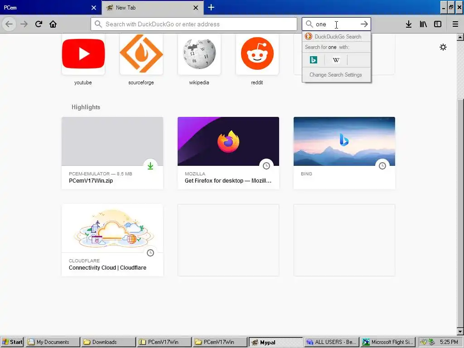464x348 pixels.
Task: Click the search field containing 'one'
Action: pos(336,24)
